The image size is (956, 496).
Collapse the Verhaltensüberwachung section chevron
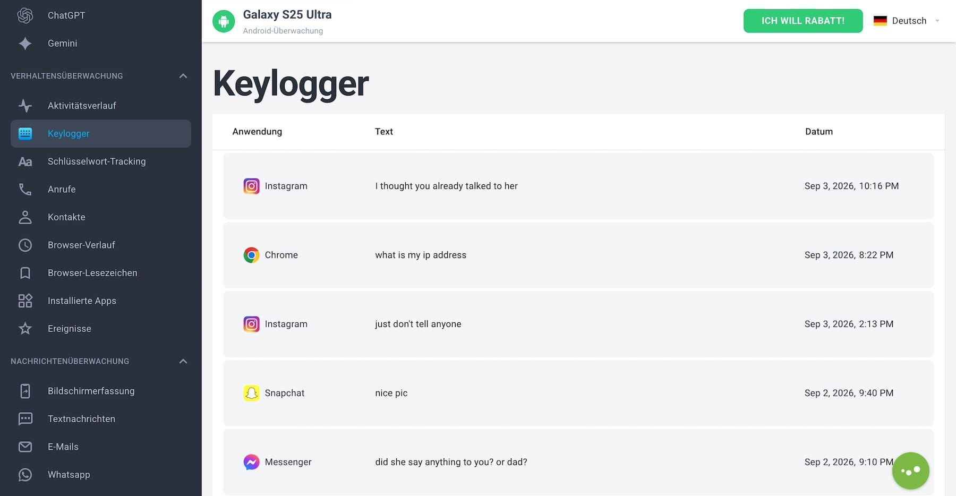(x=183, y=76)
